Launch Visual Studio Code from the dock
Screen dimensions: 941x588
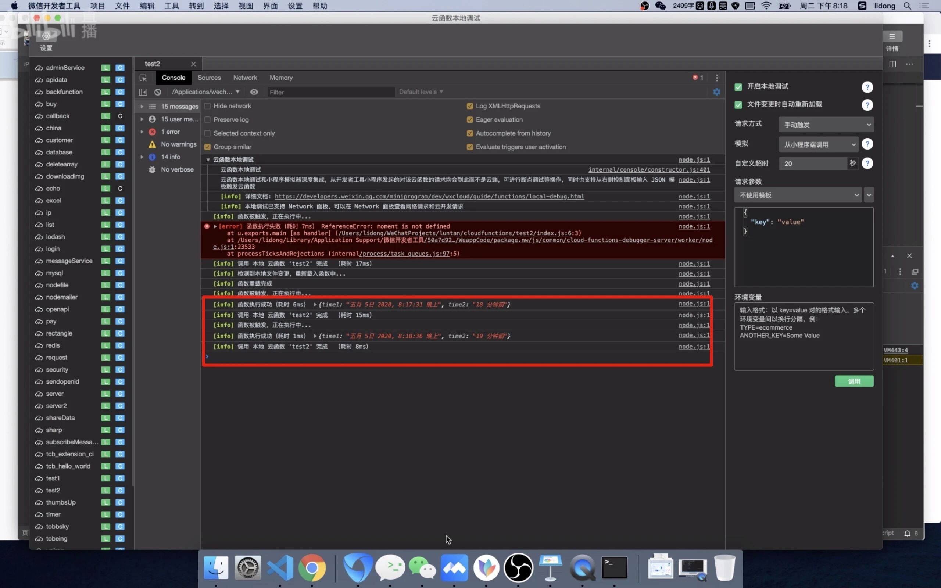tap(280, 567)
